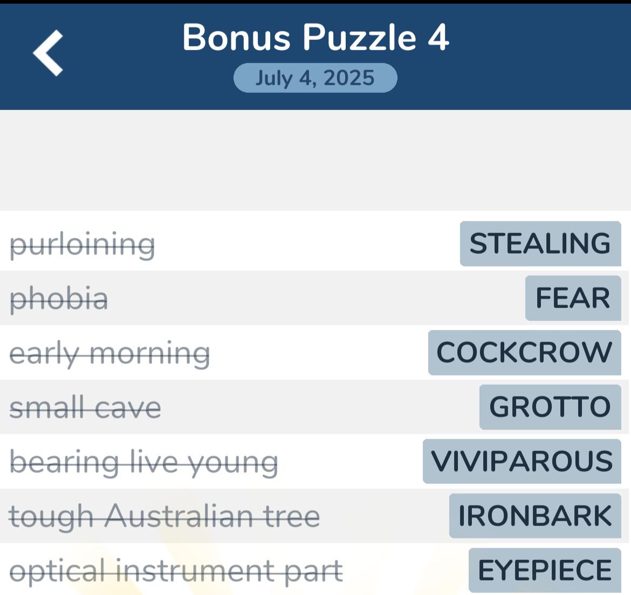
Task: Open the July 4, 2025 date pill
Action: 315,77
